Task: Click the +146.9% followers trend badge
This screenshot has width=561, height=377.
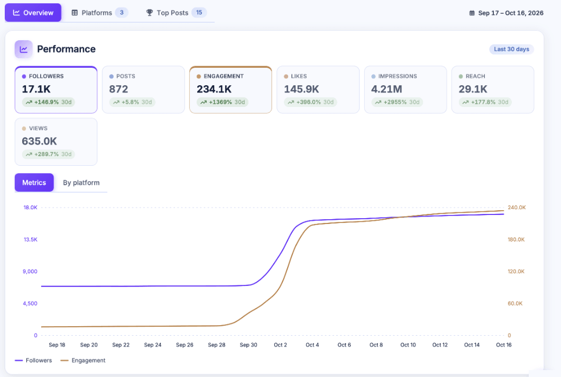Action: pyautogui.click(x=48, y=102)
